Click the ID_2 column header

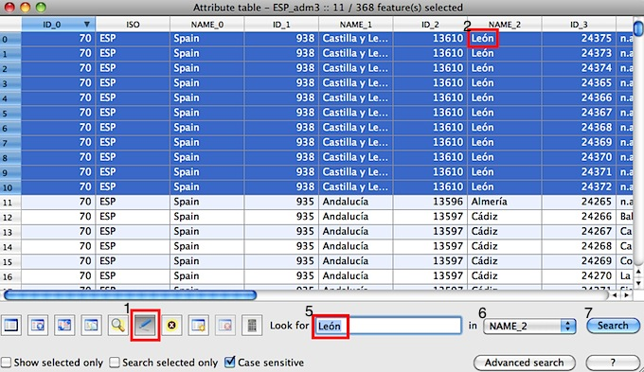pos(430,25)
